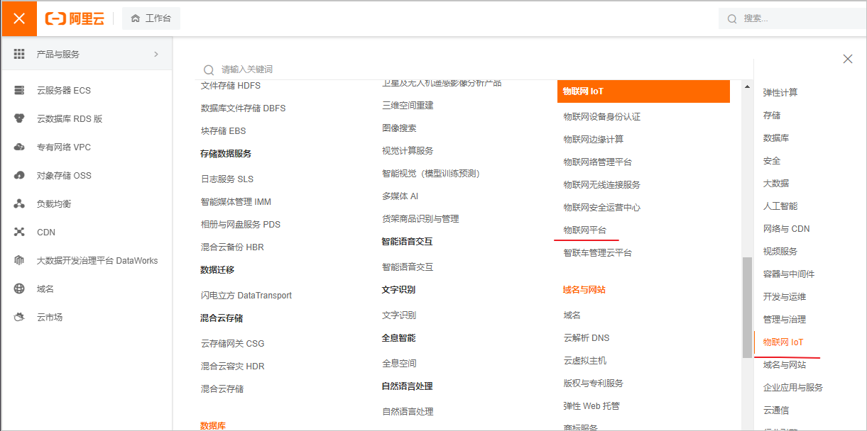This screenshot has height=431, width=867.
Task: Click the CDN icon in sidebar
Action: click(20, 232)
